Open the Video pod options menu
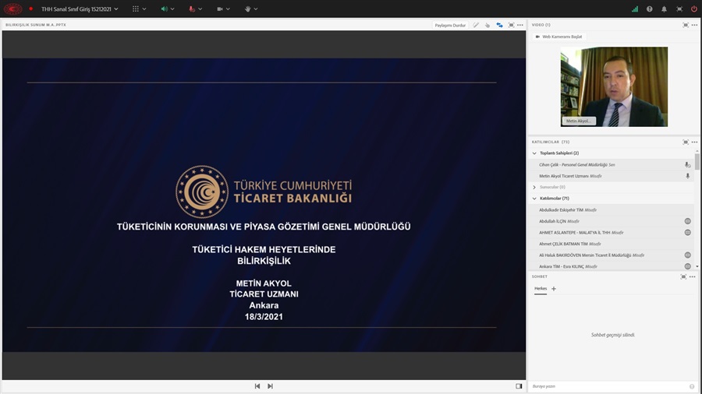This screenshot has width=702, height=394. 694,25
